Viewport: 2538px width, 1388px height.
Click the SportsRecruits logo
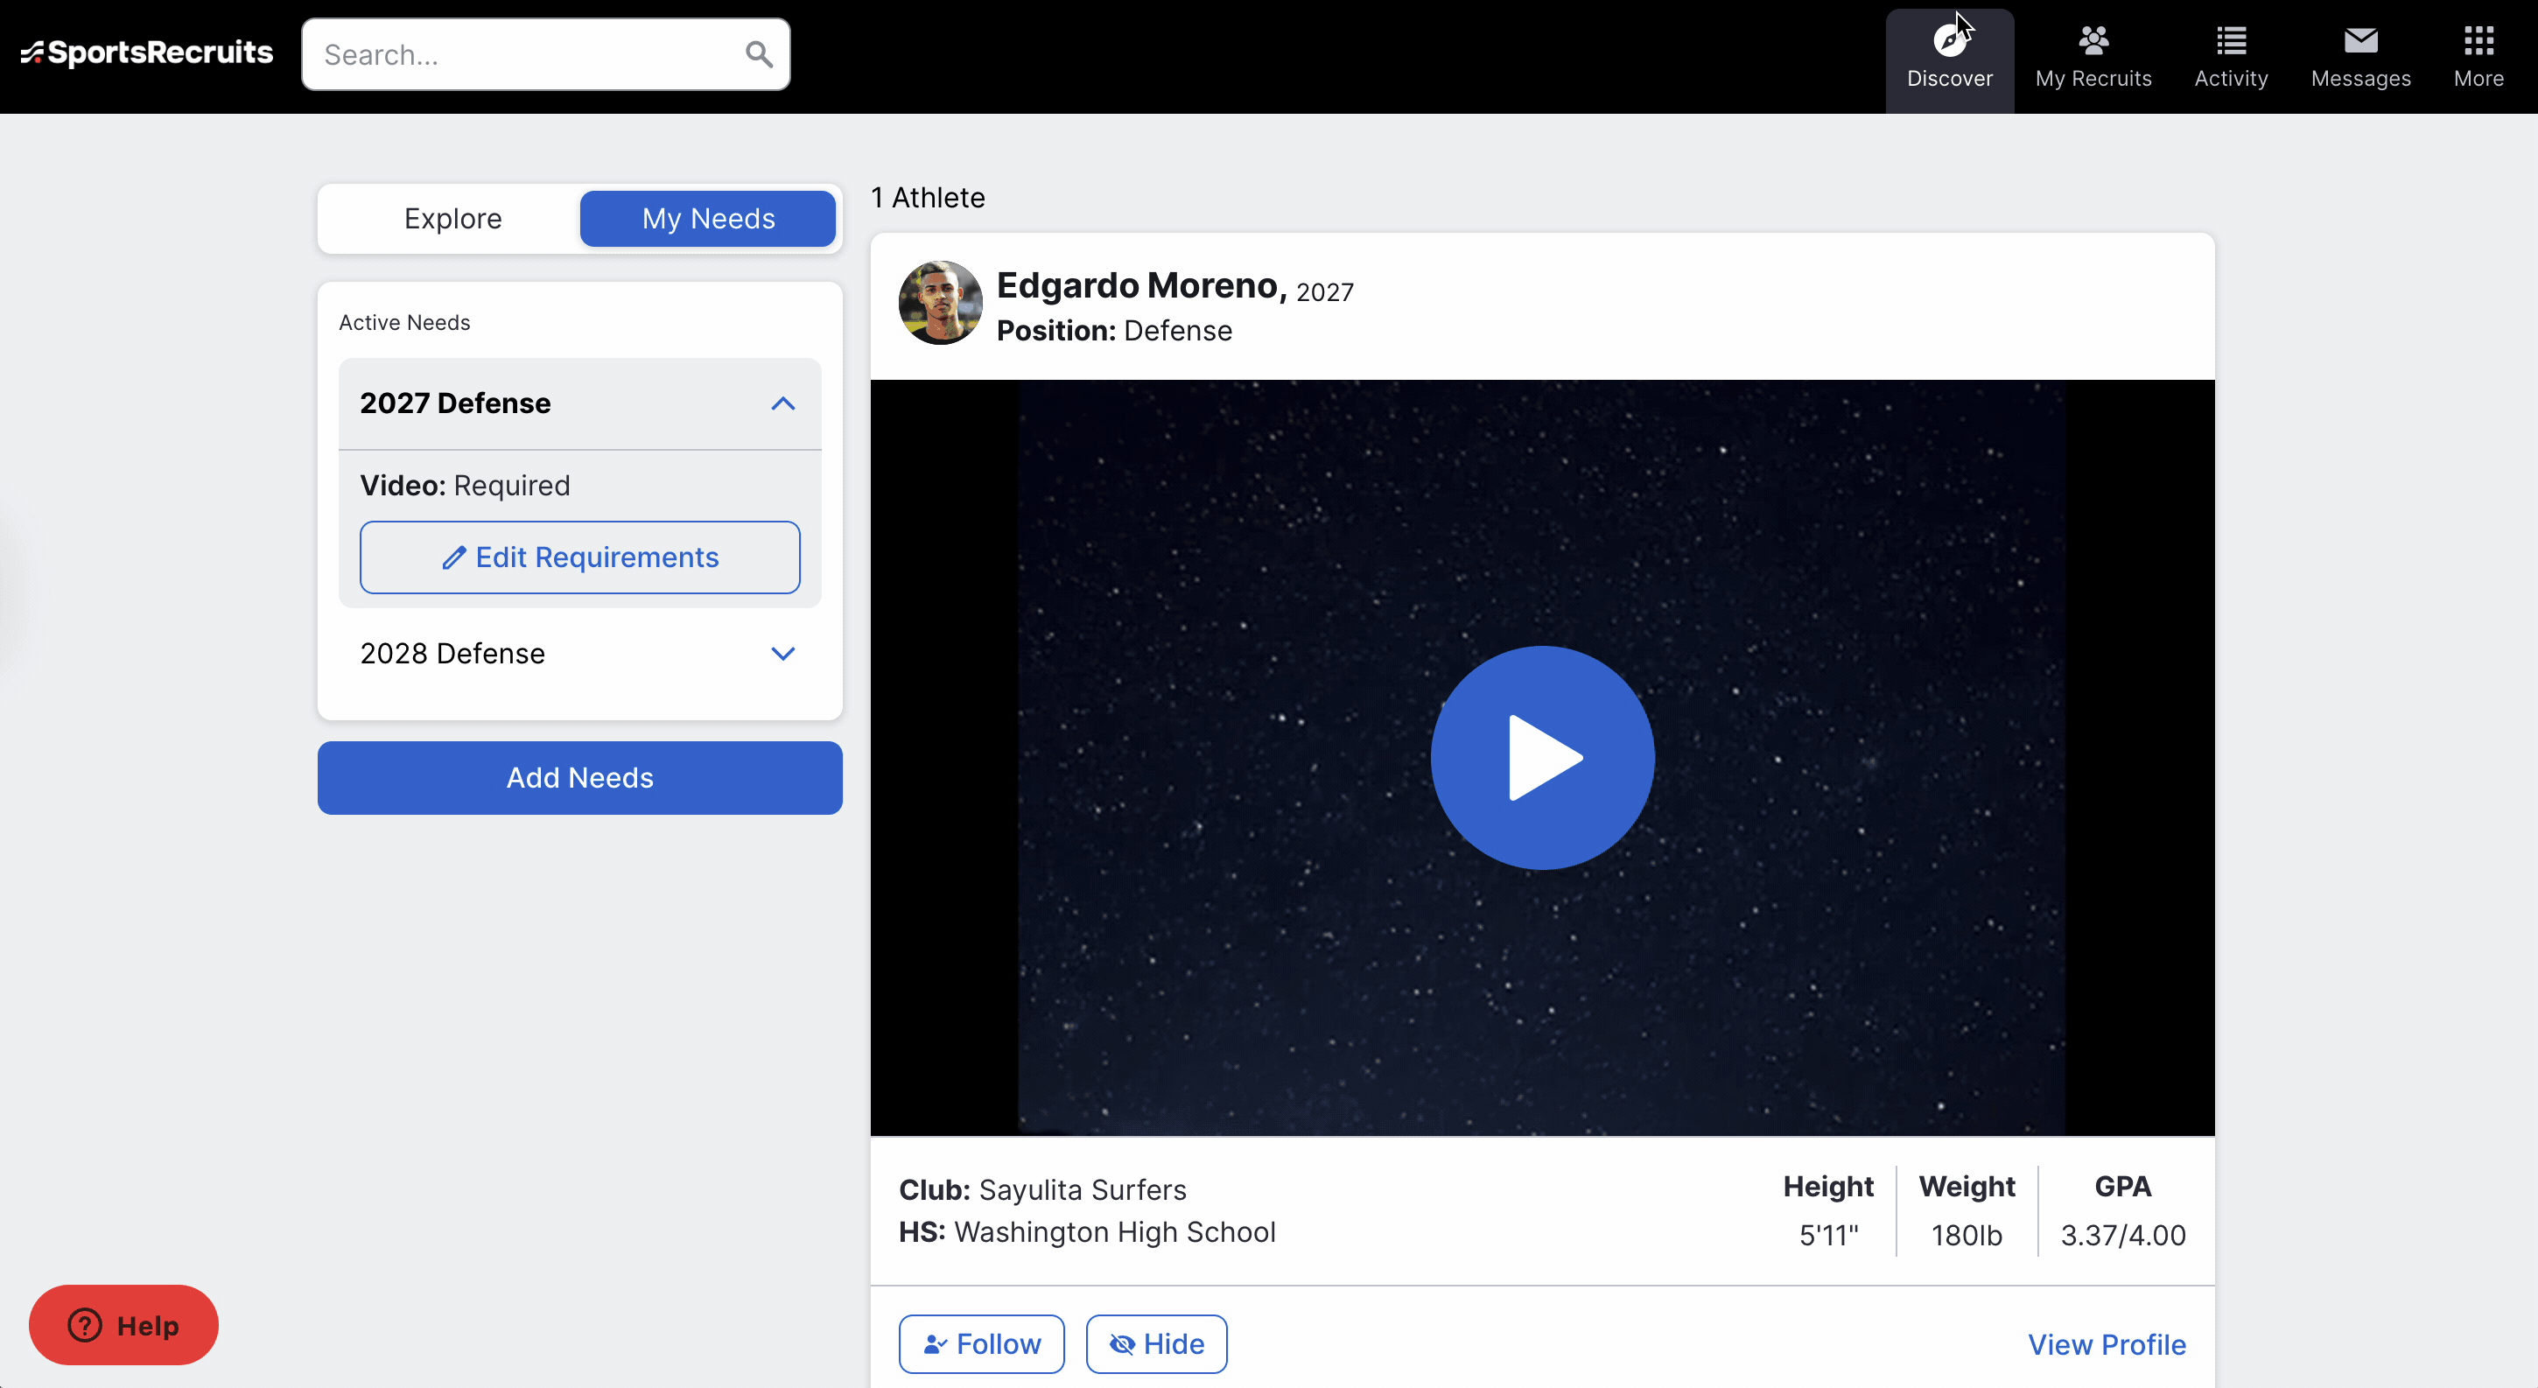coord(148,53)
